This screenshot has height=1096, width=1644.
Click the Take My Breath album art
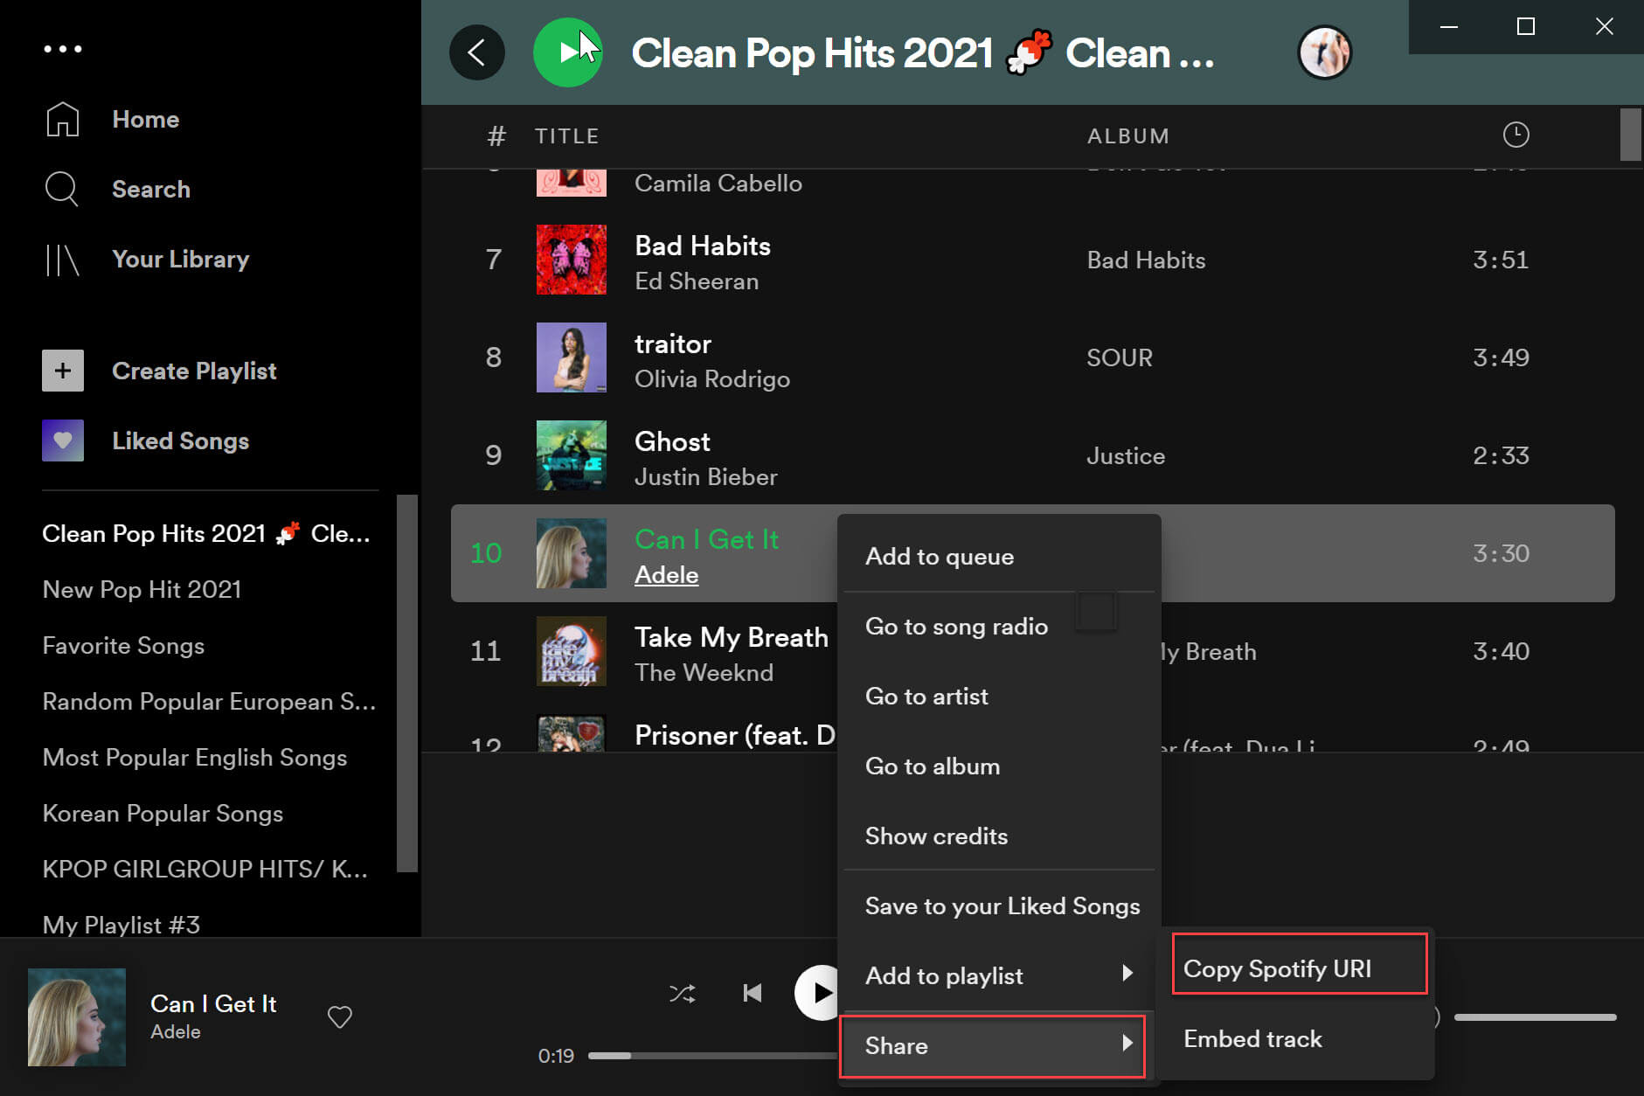pos(572,651)
